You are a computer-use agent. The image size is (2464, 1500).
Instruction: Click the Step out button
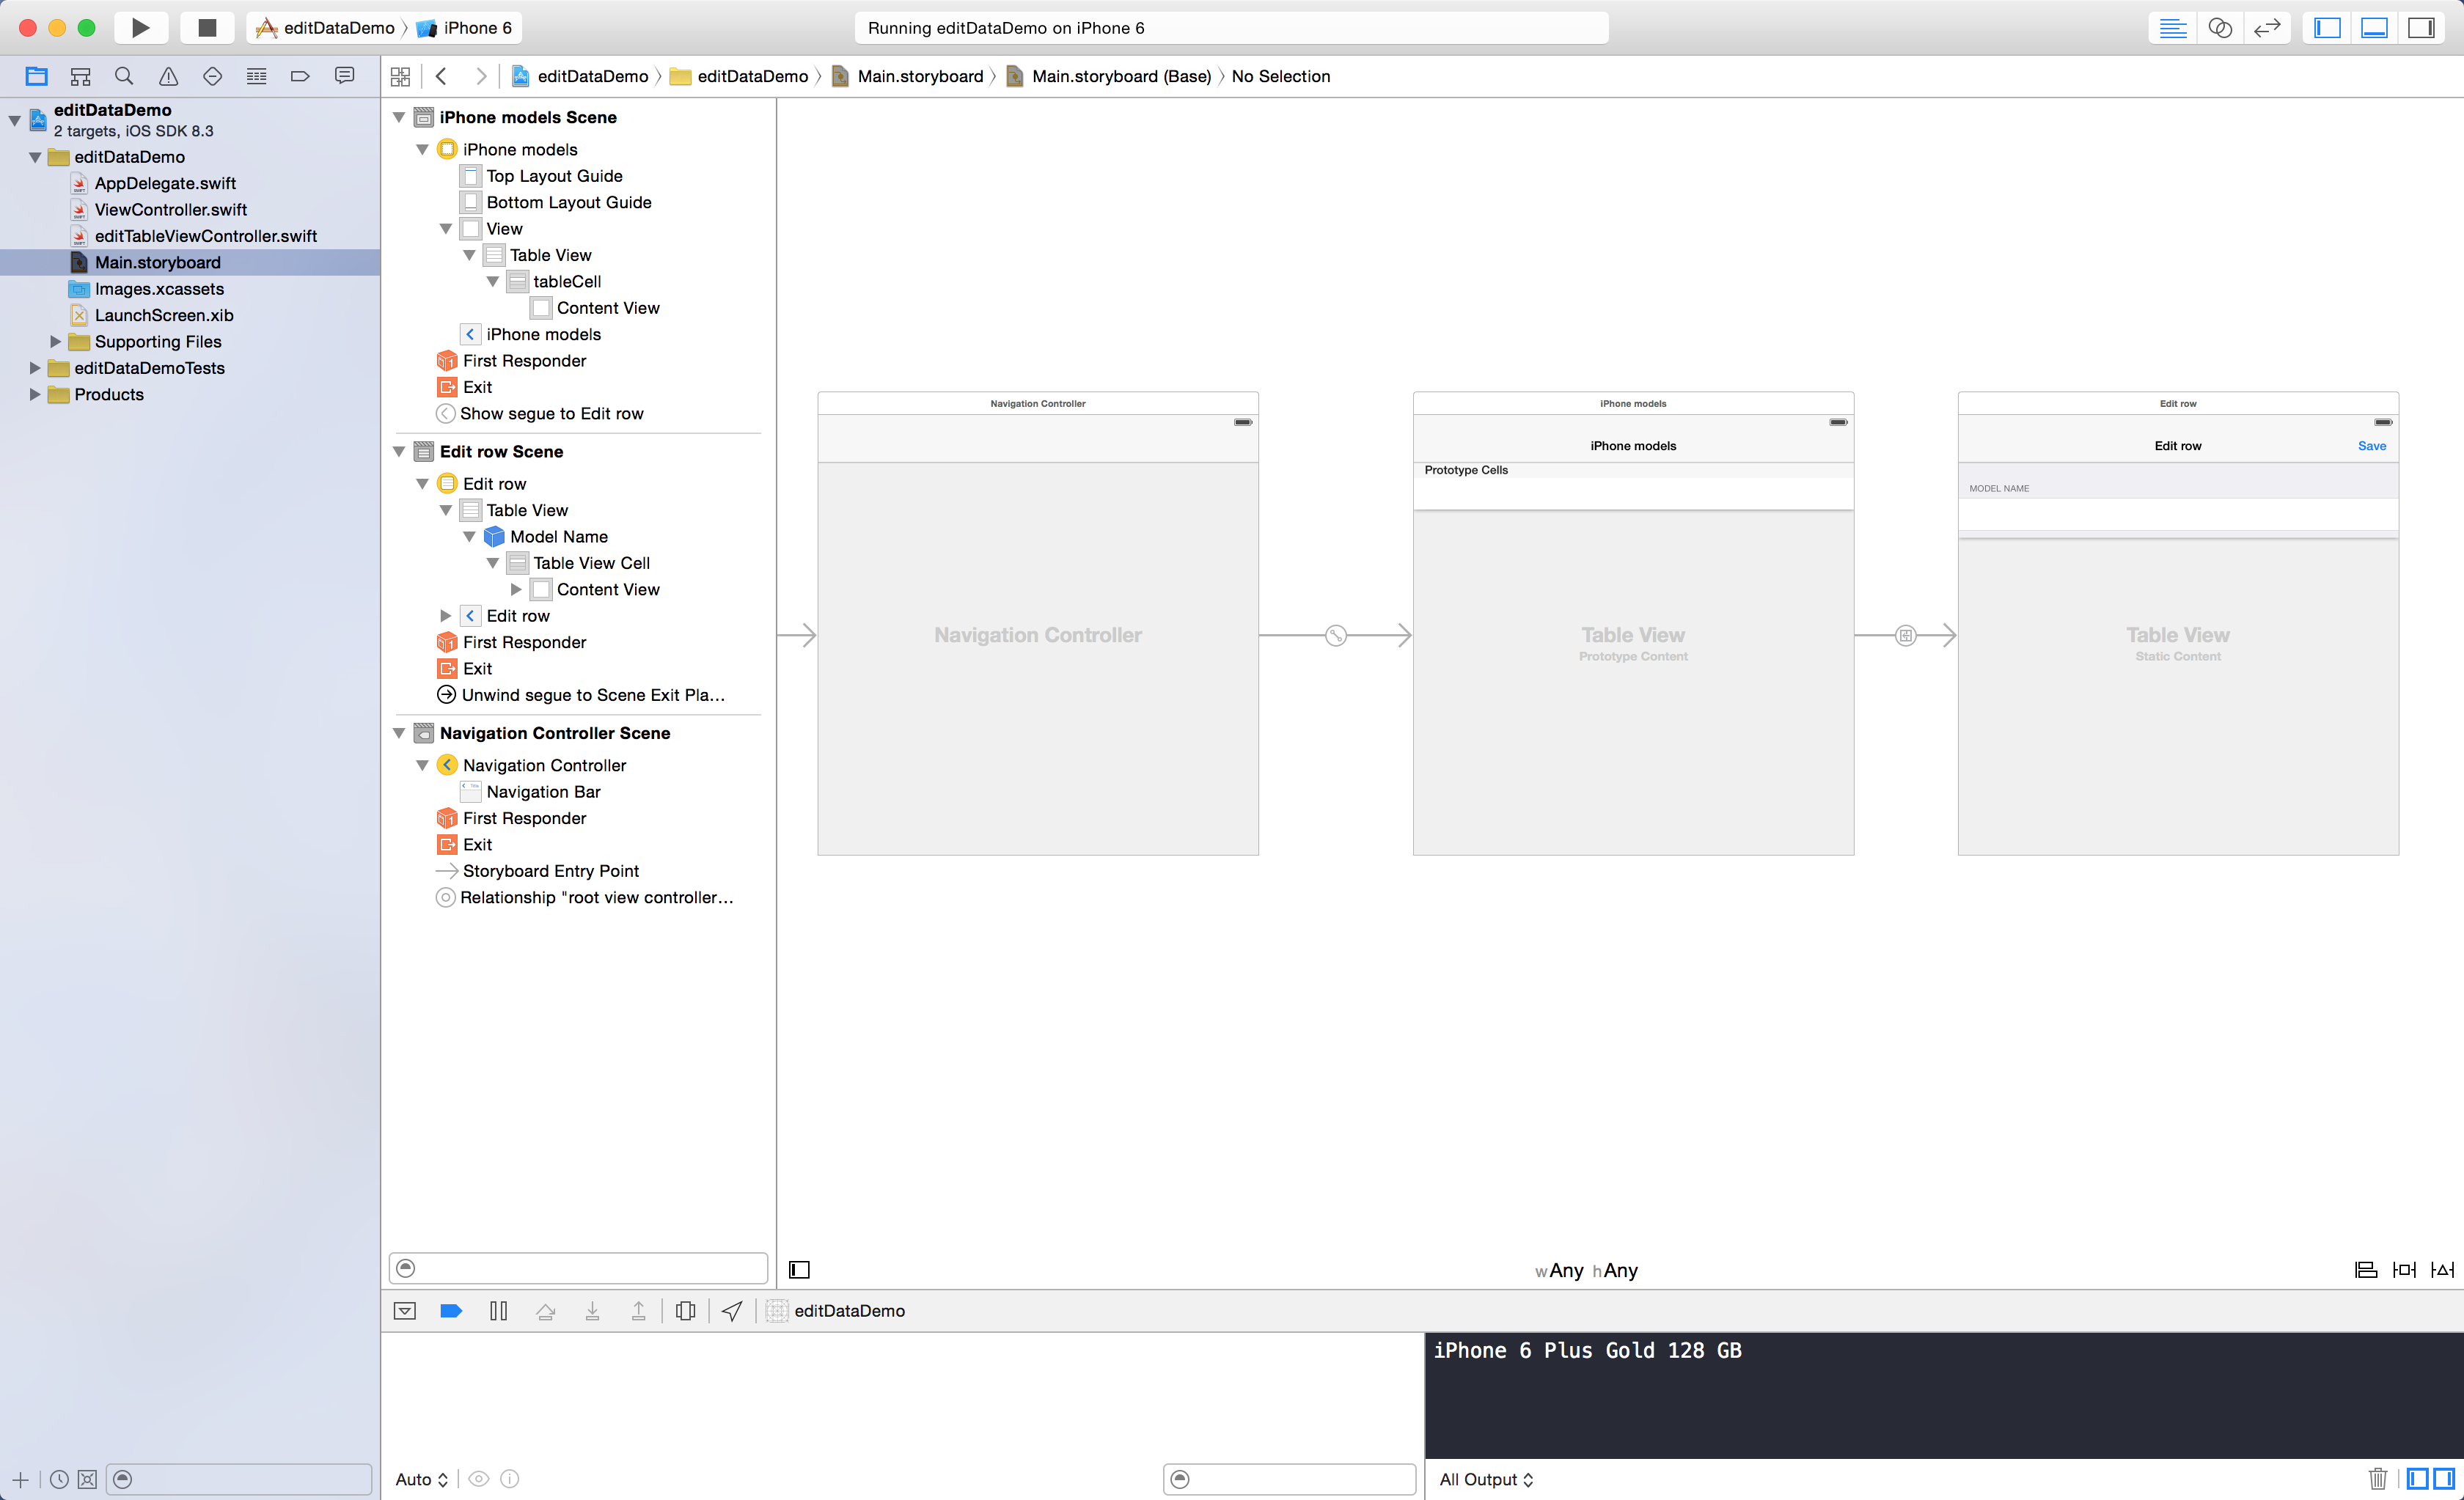tap(638, 1311)
